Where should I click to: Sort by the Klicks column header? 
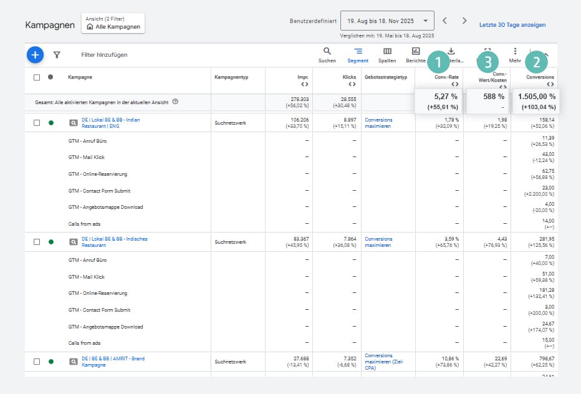349,77
